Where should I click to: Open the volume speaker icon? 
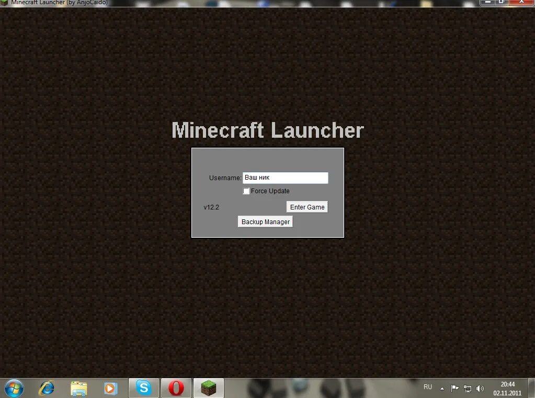pyautogui.click(x=480, y=389)
